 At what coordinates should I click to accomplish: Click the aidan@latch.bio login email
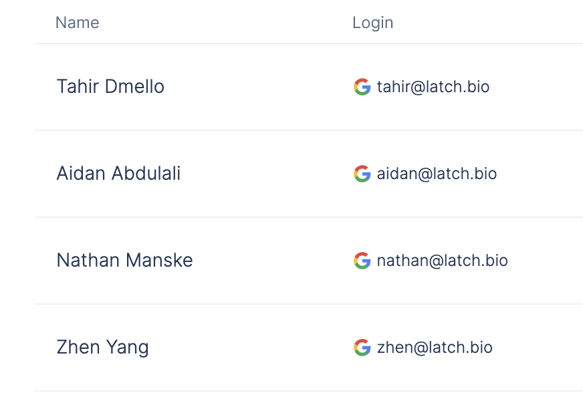coord(437,174)
